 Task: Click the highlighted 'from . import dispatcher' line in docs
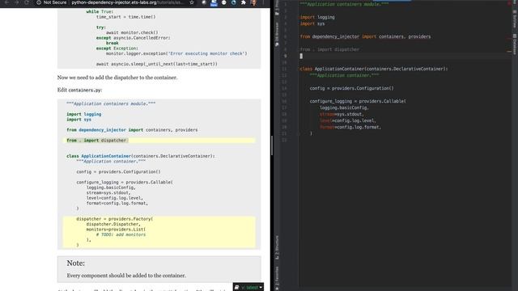coord(159,141)
